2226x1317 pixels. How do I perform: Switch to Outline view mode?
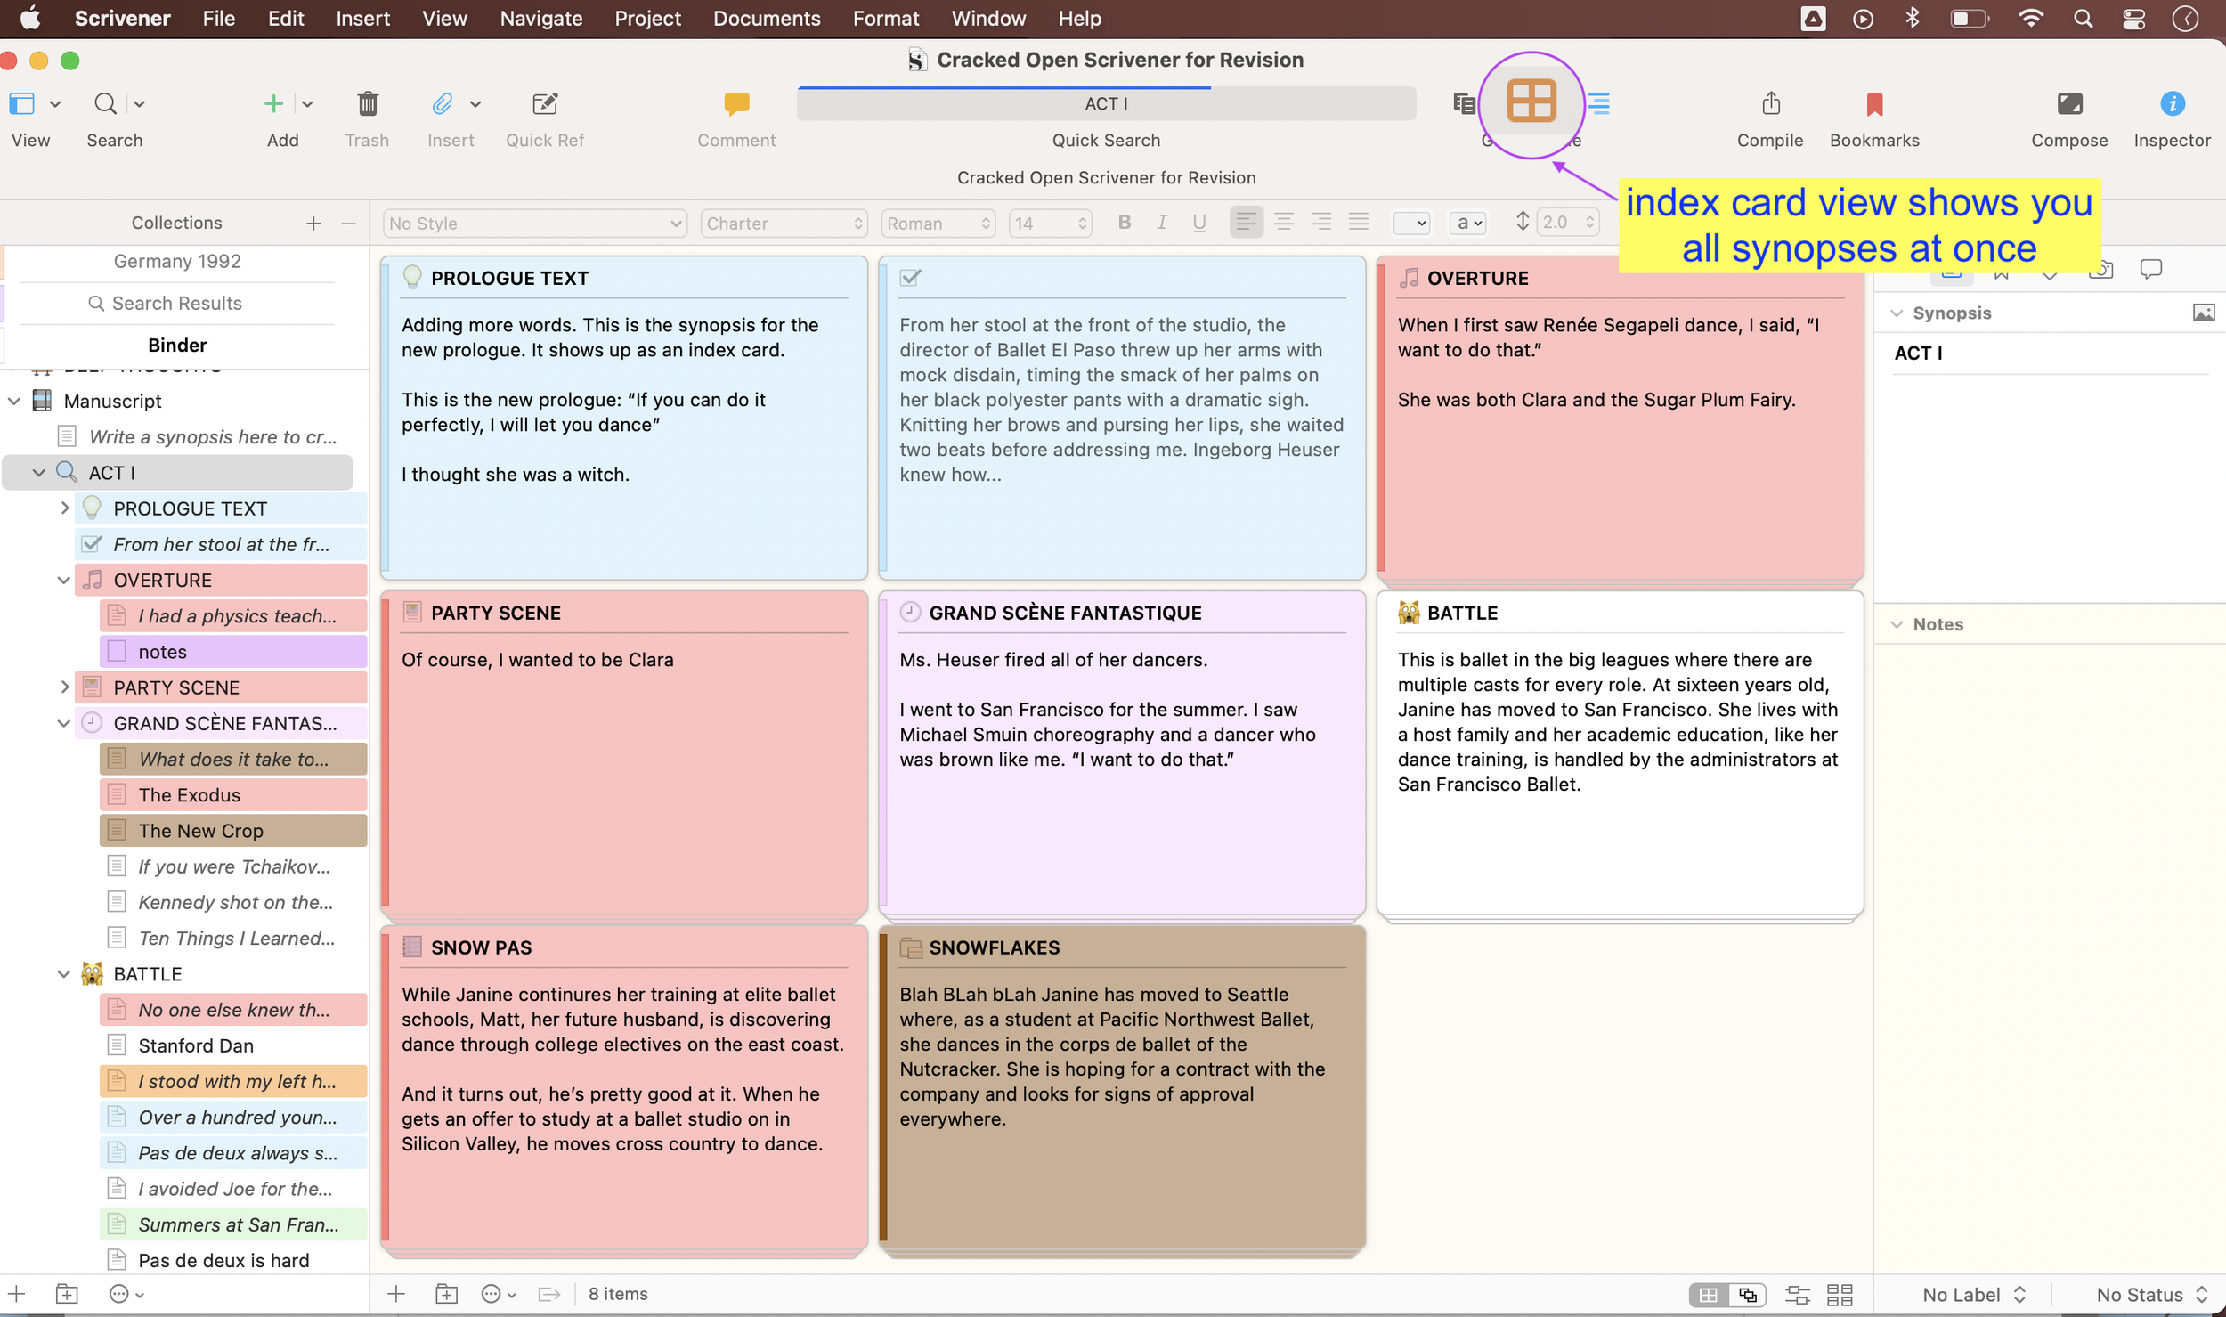coord(1599,104)
